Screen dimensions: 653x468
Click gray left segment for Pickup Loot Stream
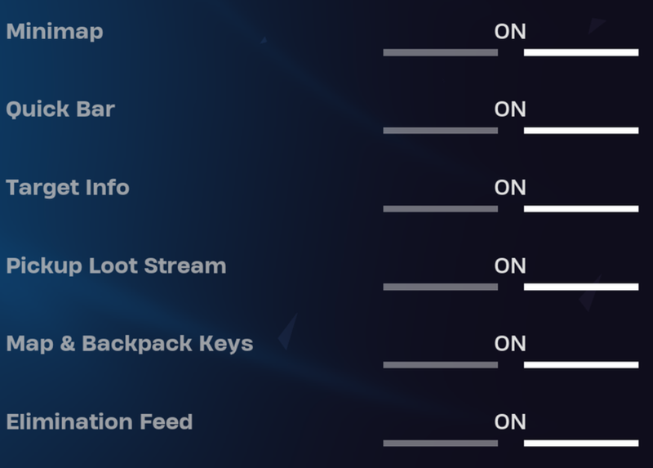[440, 287]
